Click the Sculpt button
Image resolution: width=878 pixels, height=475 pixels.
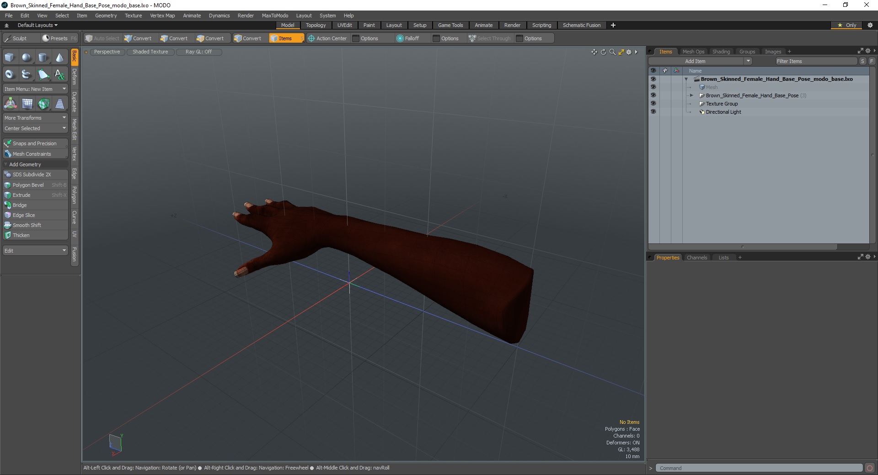[20, 38]
